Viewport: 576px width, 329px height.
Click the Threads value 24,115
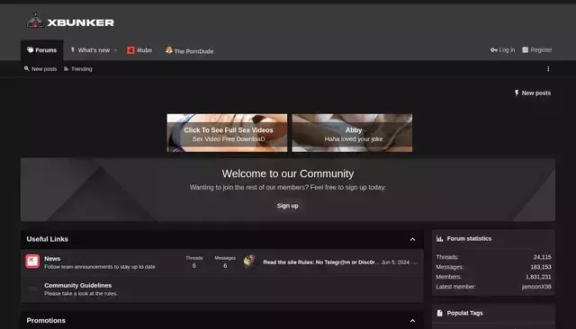pos(542,257)
